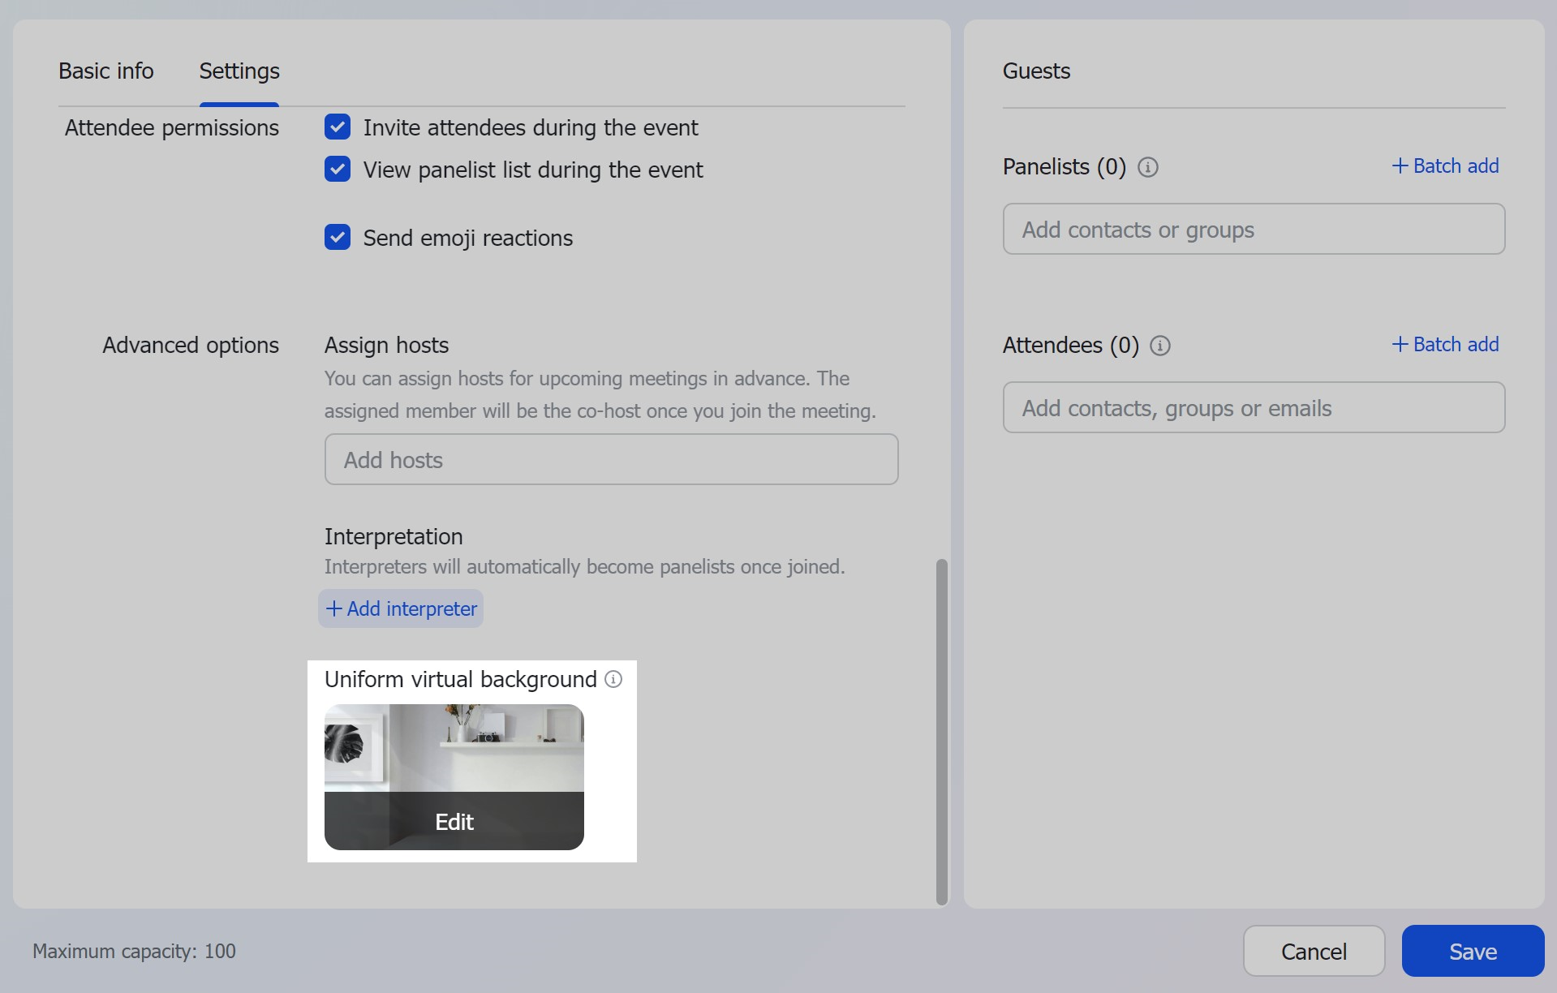Uncheck View panelist list during the event
This screenshot has width=1557, height=993.
pos(337,169)
